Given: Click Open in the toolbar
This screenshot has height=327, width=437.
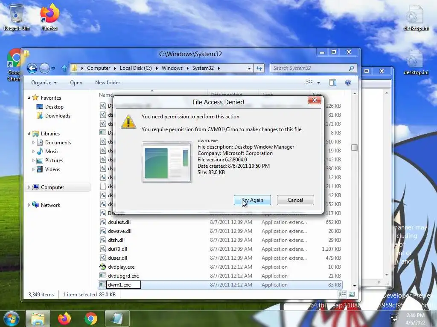Looking at the screenshot, I should [x=76, y=83].
